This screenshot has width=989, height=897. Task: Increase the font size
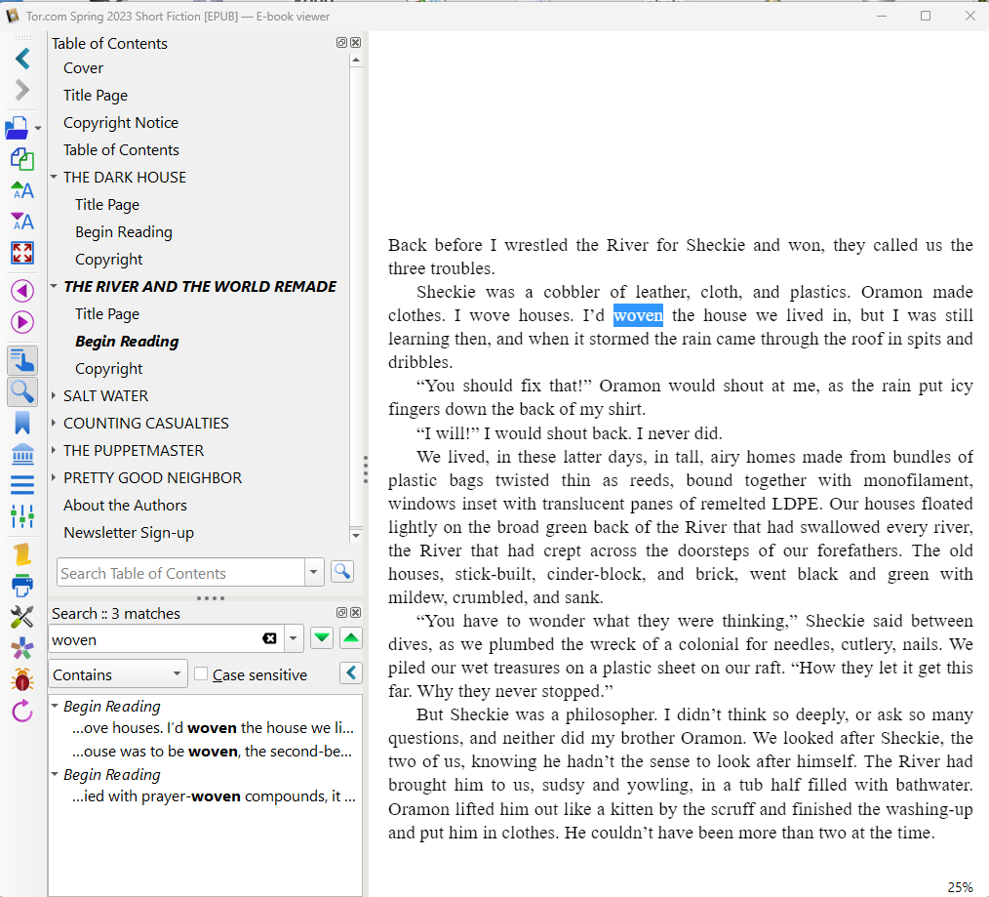click(x=22, y=190)
